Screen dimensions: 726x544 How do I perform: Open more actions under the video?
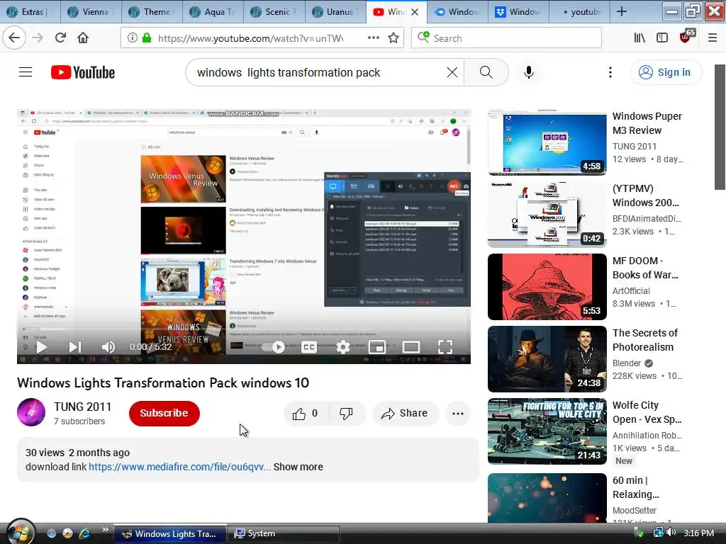458,414
